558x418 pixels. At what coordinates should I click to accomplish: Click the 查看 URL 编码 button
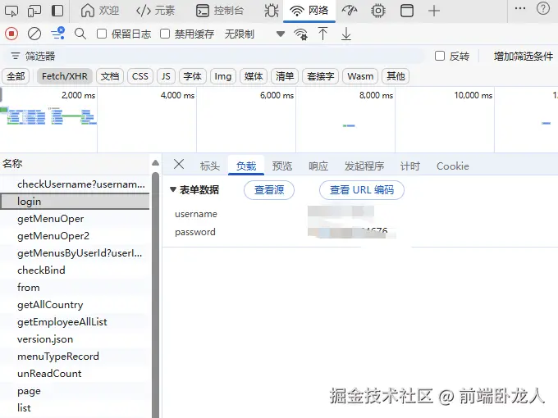click(x=362, y=190)
